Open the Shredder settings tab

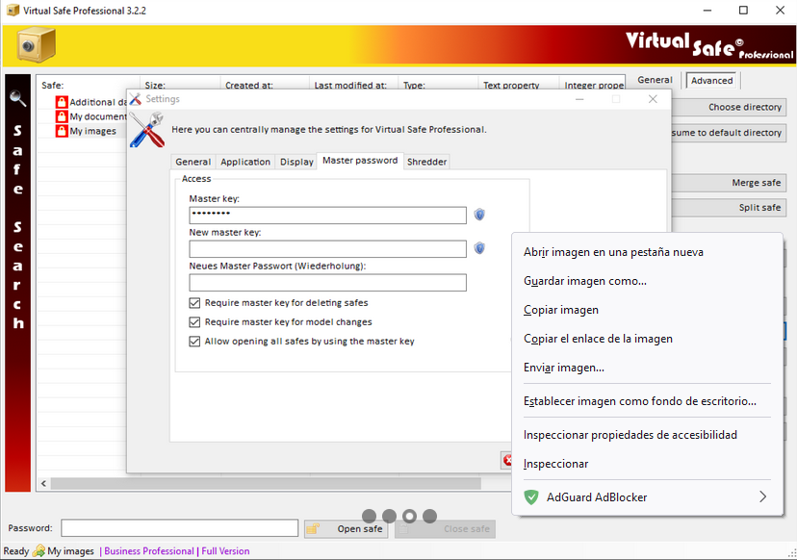(x=427, y=162)
